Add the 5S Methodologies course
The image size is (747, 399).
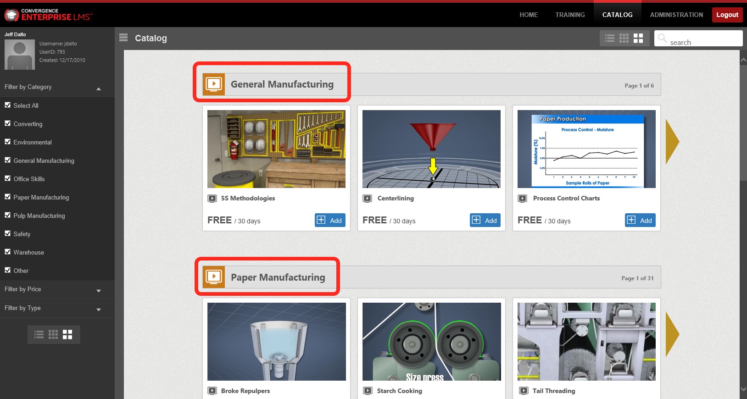tap(330, 221)
